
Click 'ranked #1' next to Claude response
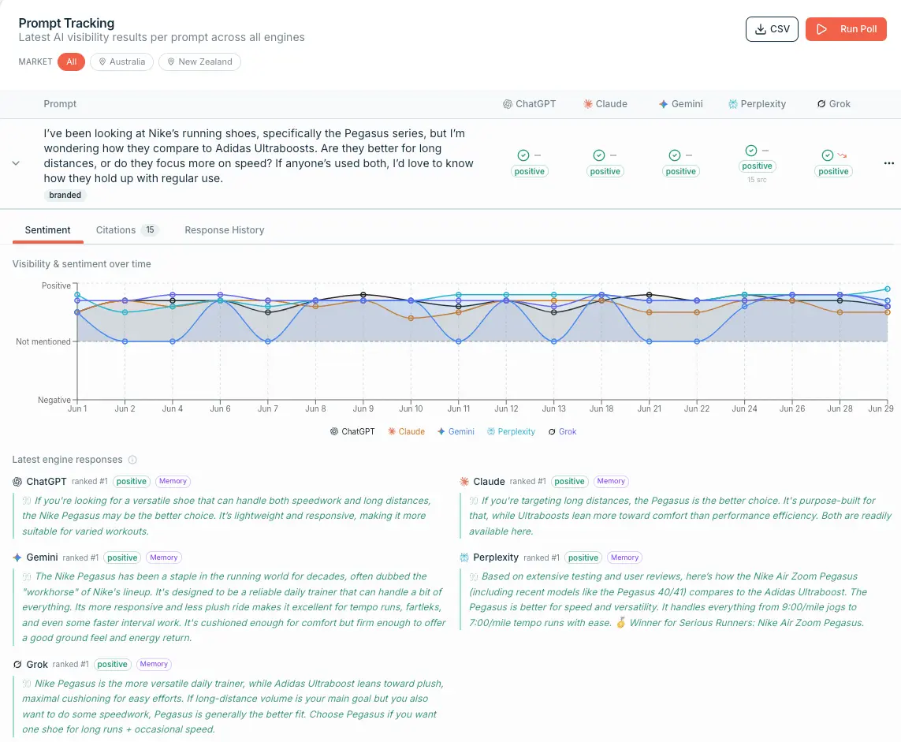point(527,482)
